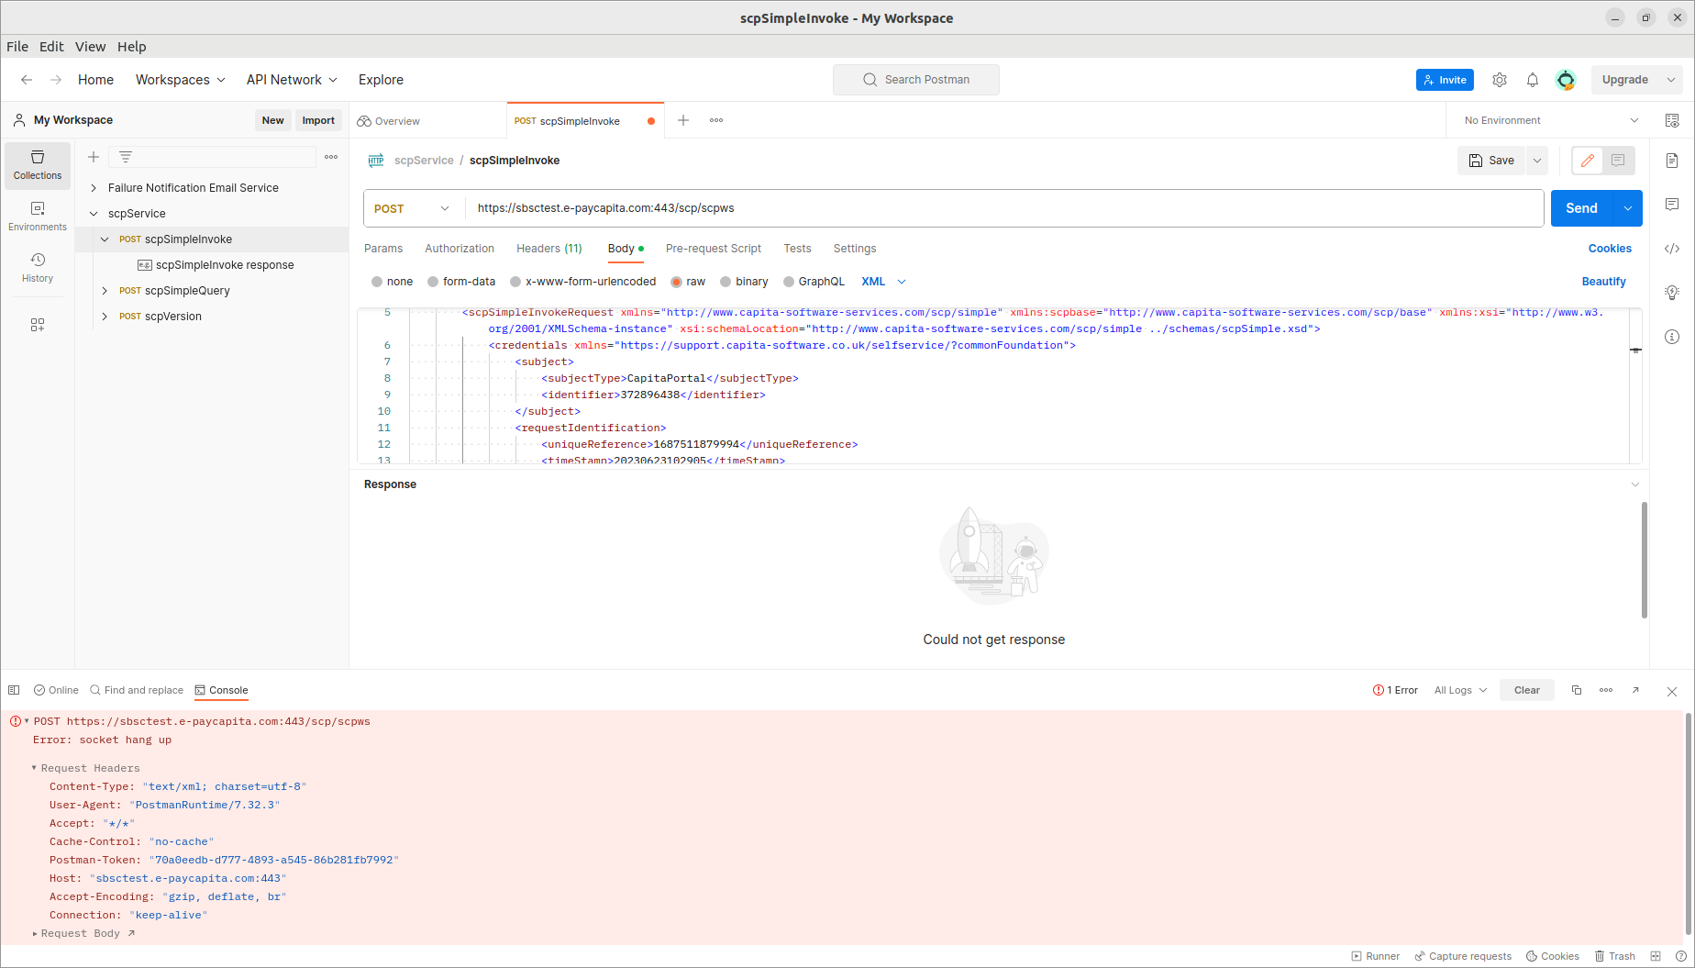Open collection options three-dots menu

[x=331, y=157]
